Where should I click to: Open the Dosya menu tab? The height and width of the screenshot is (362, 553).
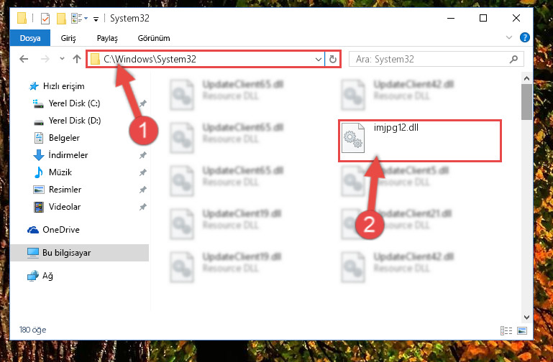[x=30, y=38]
